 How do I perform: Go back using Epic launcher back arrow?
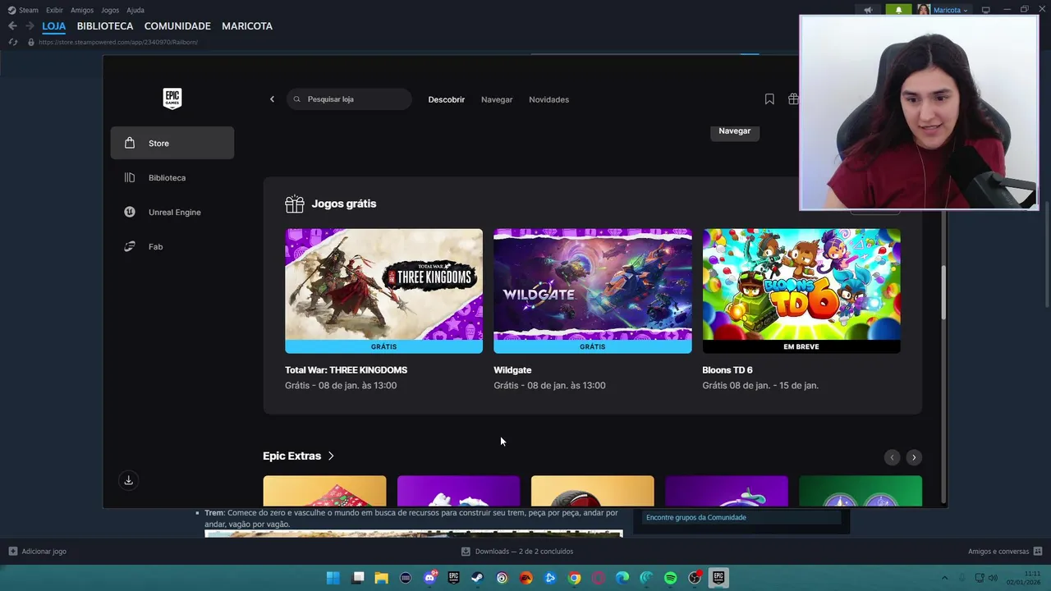click(x=273, y=99)
